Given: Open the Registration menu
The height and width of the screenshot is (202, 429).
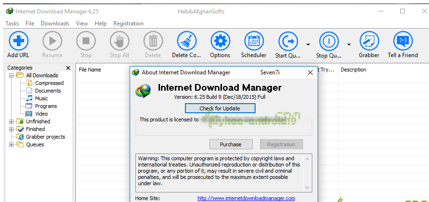Looking at the screenshot, I should (128, 24).
